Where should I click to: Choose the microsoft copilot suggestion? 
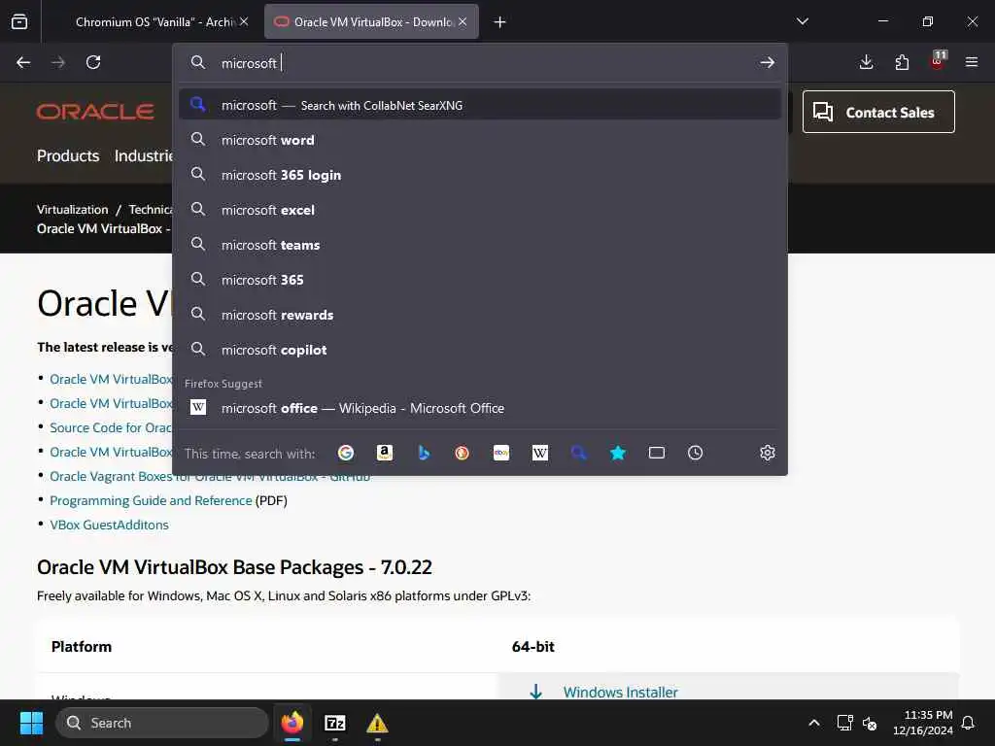pyautogui.click(x=480, y=349)
